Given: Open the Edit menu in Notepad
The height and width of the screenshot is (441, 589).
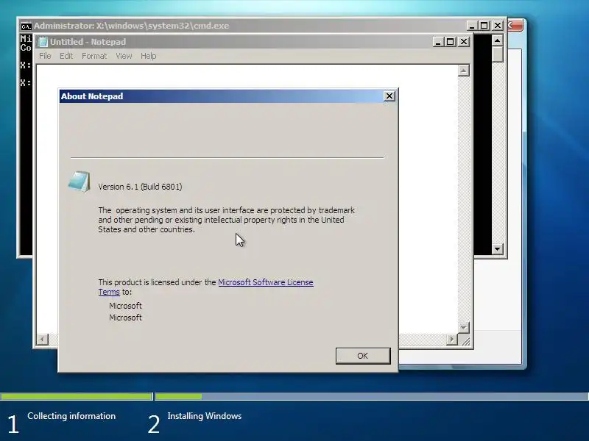Looking at the screenshot, I should pyautogui.click(x=66, y=56).
